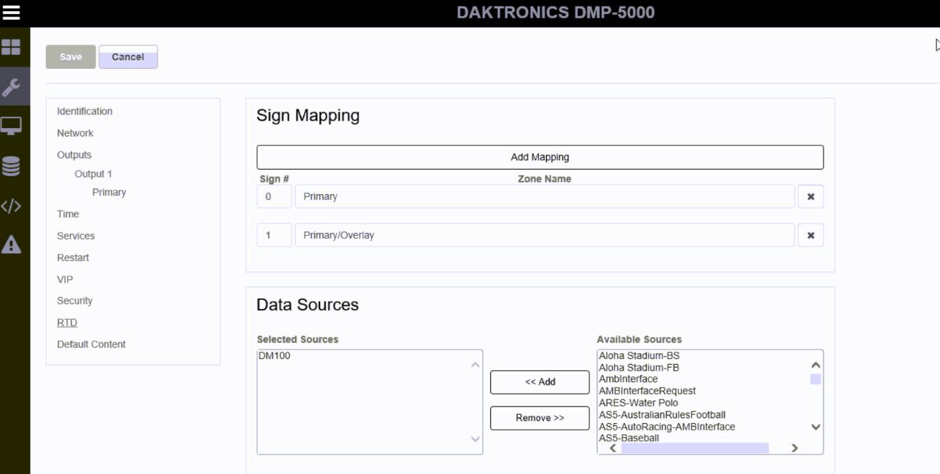Click the Add Mapping button
This screenshot has height=474, width=940.
540,157
